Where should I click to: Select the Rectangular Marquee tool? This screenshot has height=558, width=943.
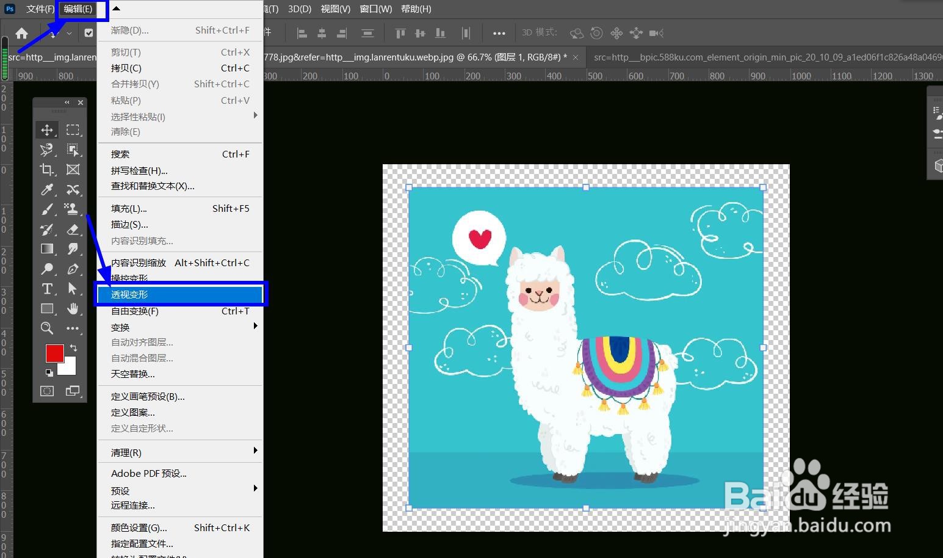click(73, 129)
